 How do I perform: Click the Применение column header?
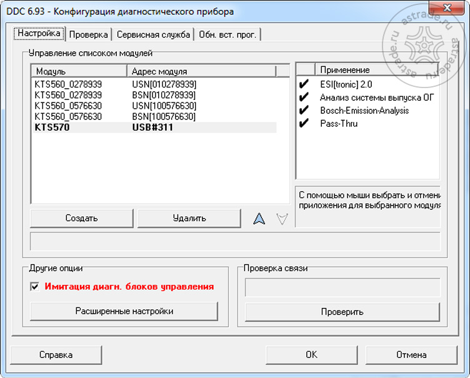(377, 69)
